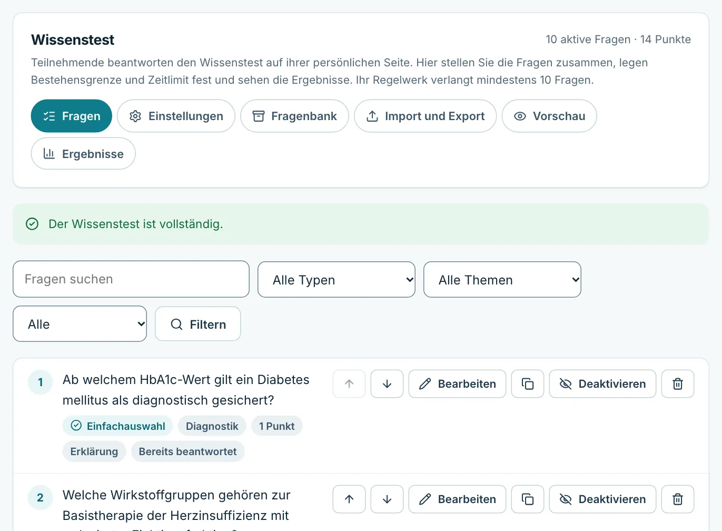Screen dimensions: 722x531
Task: Click the 1 Punkt badge
Action: pyautogui.click(x=276, y=426)
